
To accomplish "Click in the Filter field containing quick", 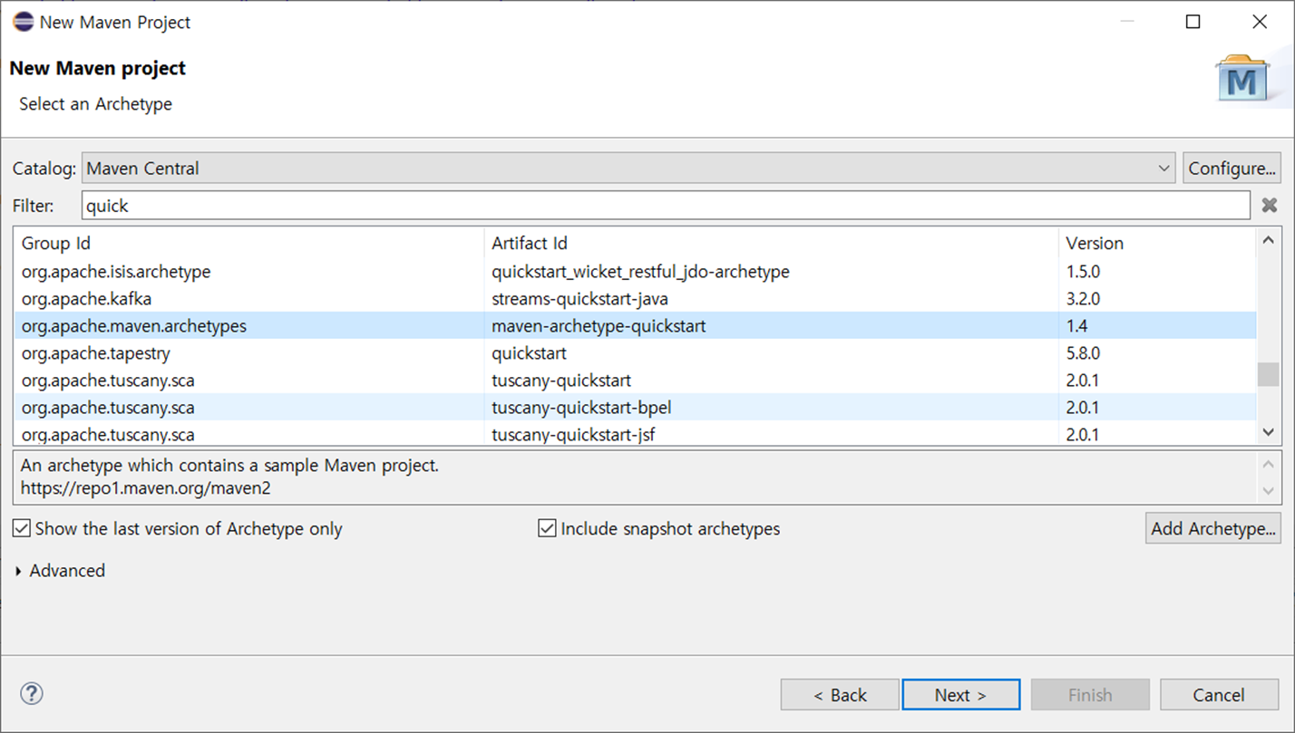I will pos(666,206).
